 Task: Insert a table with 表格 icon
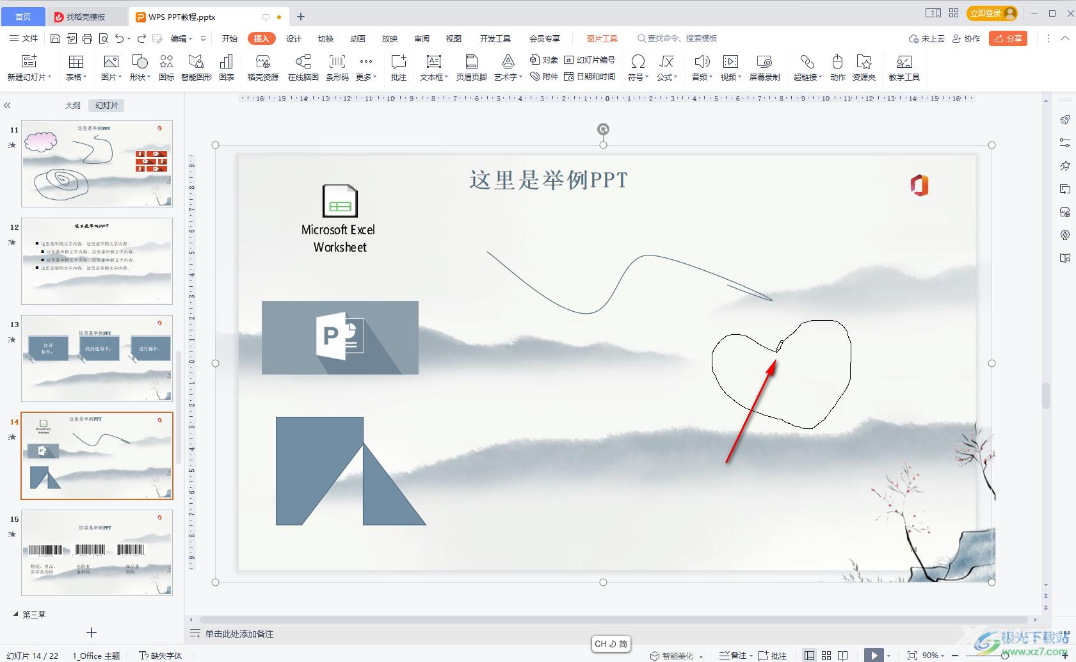coord(76,61)
